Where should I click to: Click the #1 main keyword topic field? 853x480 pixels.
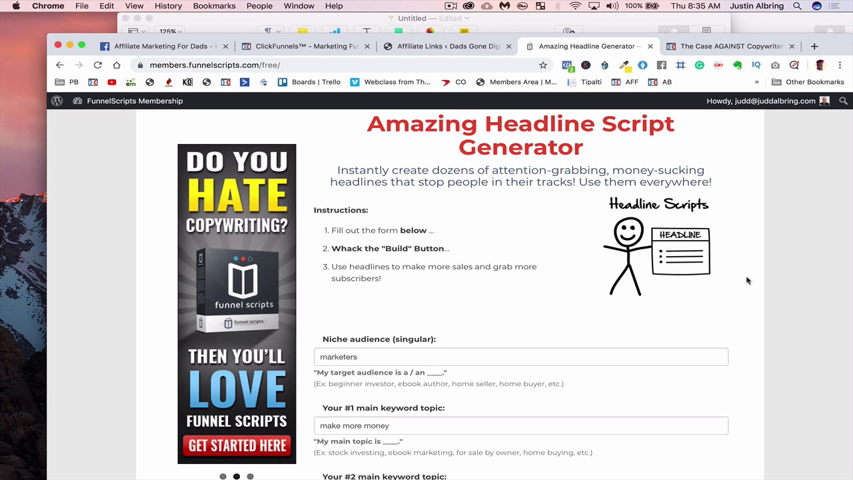521,425
